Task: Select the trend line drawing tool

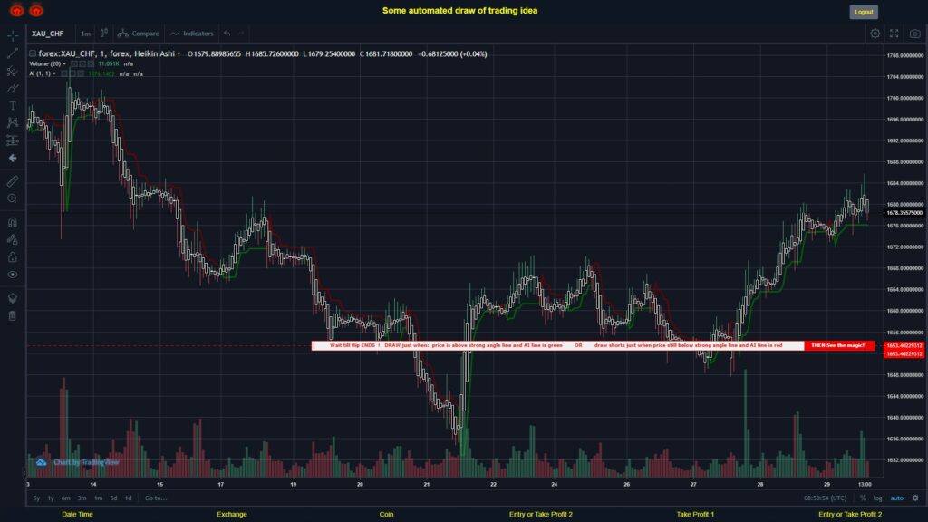Action: [13, 53]
